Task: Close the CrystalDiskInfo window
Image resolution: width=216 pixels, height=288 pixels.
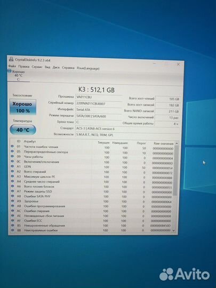Action: tap(178, 65)
